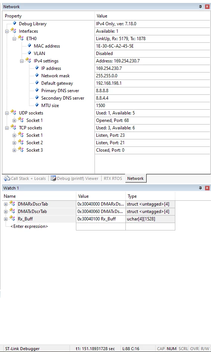Collapse the IPv4 settings node
The width and height of the screenshot is (211, 352).
click(22, 61)
